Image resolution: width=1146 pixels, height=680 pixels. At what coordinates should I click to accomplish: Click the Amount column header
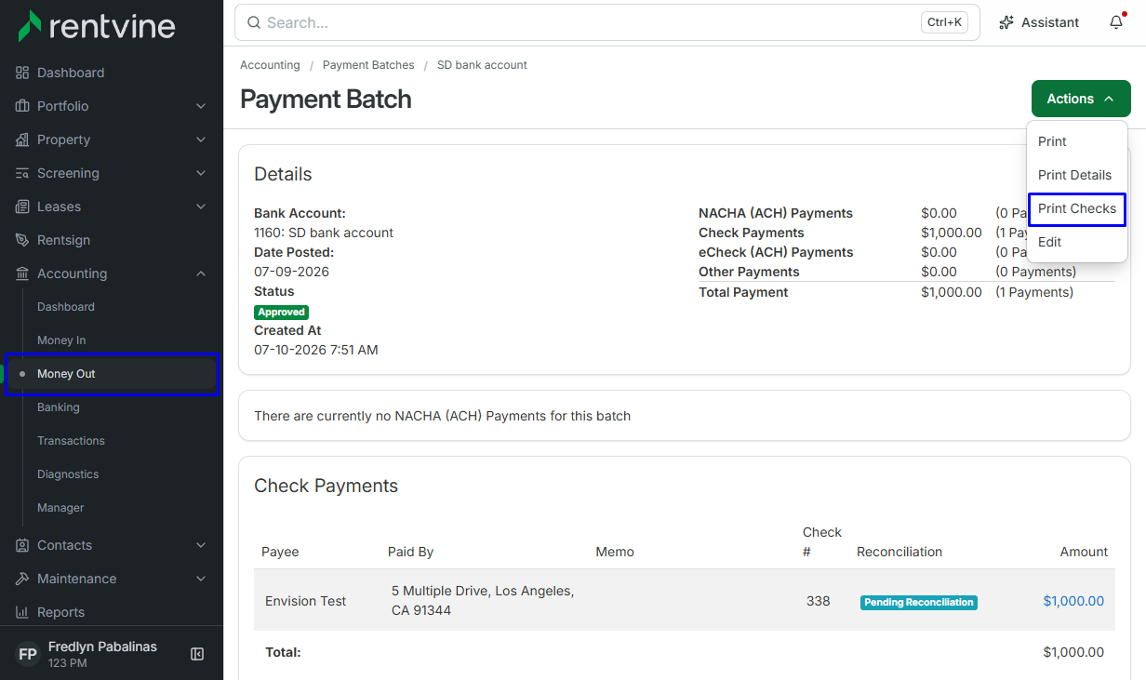point(1084,552)
